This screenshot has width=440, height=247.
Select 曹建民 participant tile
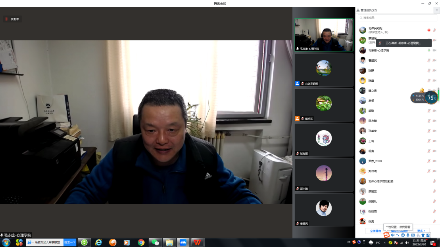click(x=323, y=210)
